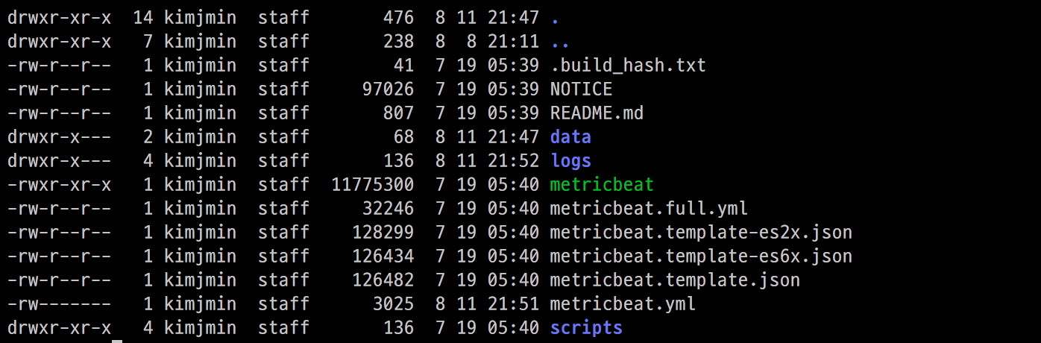
Task: Click the -rw------- permissions string
Action: (x=60, y=304)
